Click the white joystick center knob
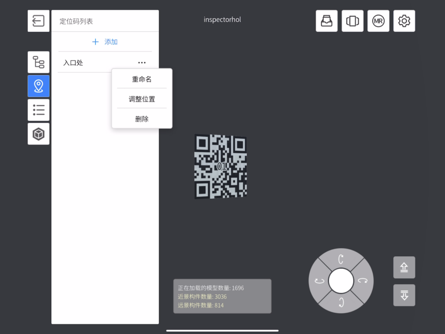This screenshot has height=334, width=445. tap(341, 281)
